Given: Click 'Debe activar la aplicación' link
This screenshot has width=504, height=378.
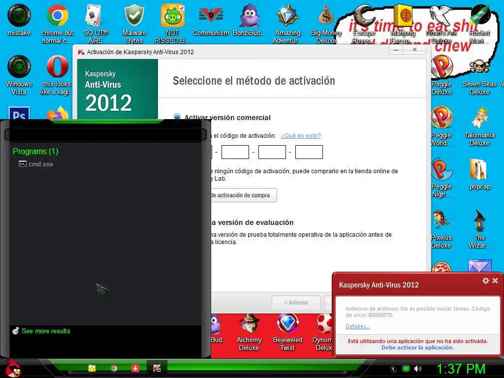Looking at the screenshot, I should click(x=417, y=347).
